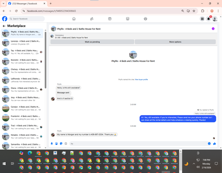Open the Facebook apps grid menu
The width and height of the screenshot is (222, 173).
point(202,19)
